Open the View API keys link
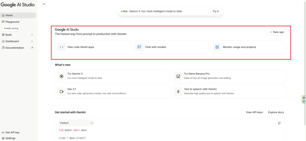This screenshot has height=141, width=306. tap(254, 112)
